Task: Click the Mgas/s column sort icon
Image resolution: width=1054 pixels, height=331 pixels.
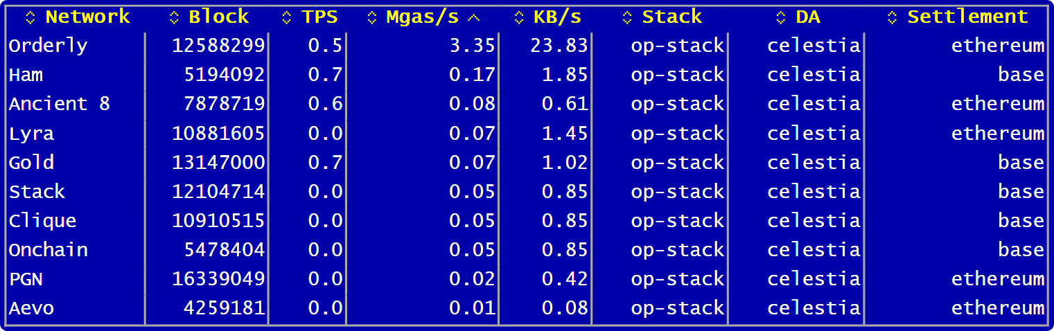Action: (x=372, y=18)
